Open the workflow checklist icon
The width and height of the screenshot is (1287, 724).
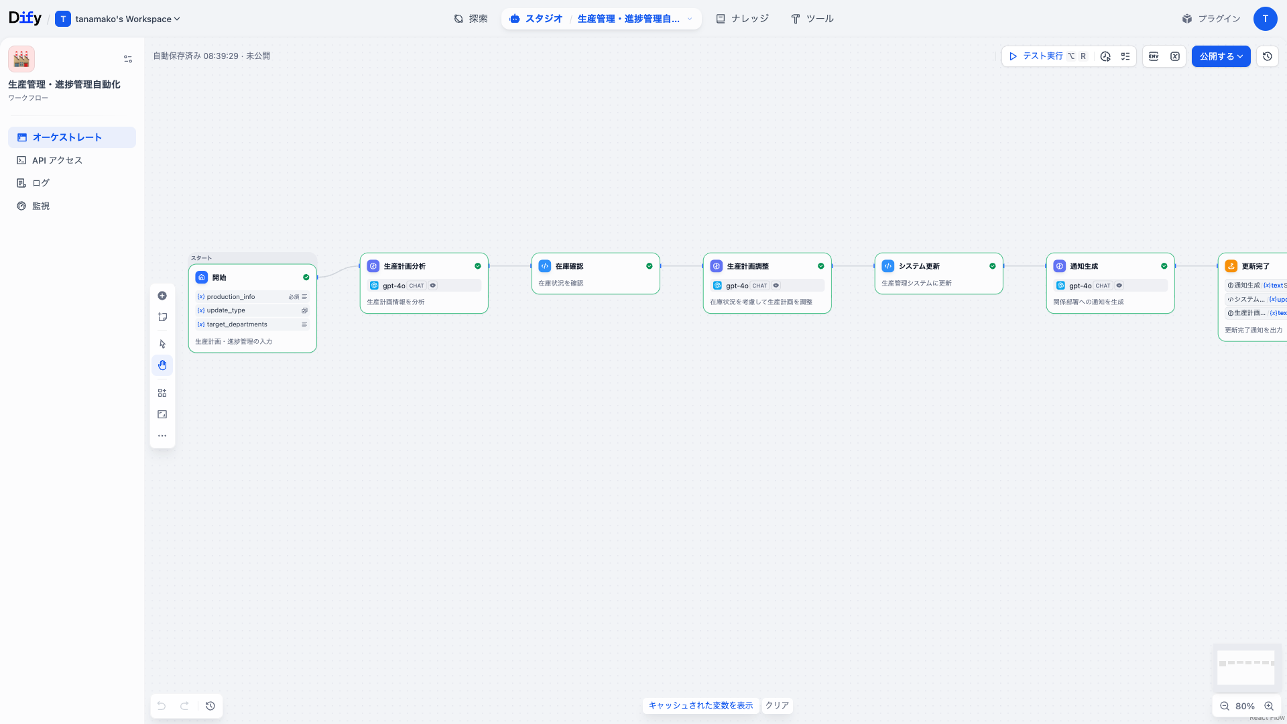coord(1125,56)
